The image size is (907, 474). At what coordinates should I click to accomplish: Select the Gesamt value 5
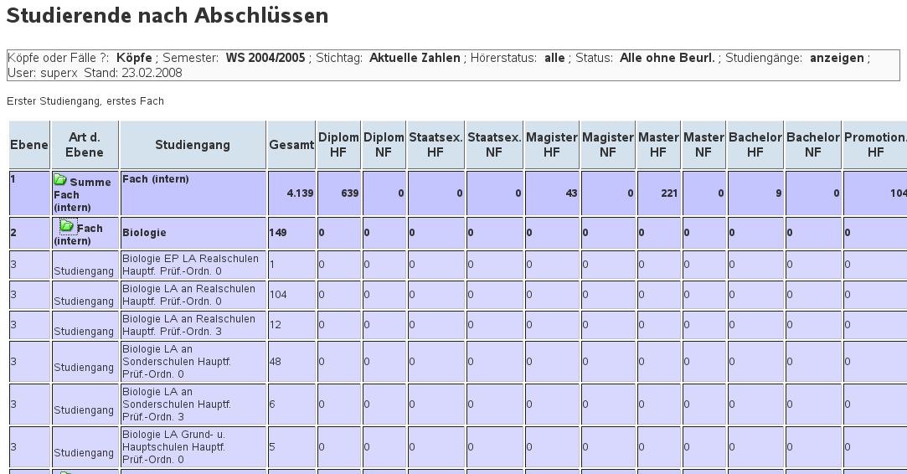click(x=272, y=447)
